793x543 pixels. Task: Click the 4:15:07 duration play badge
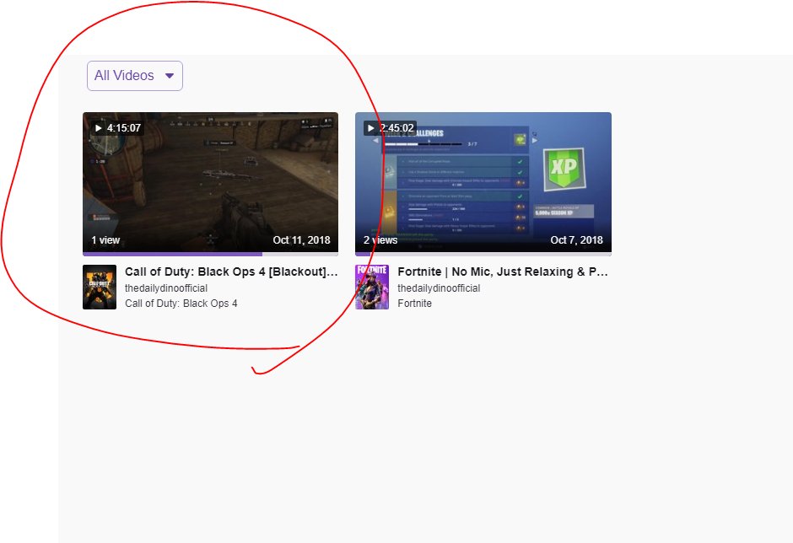[x=118, y=128]
